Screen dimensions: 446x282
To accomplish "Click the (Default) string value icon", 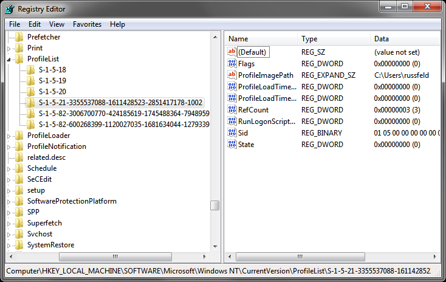I will coord(232,52).
